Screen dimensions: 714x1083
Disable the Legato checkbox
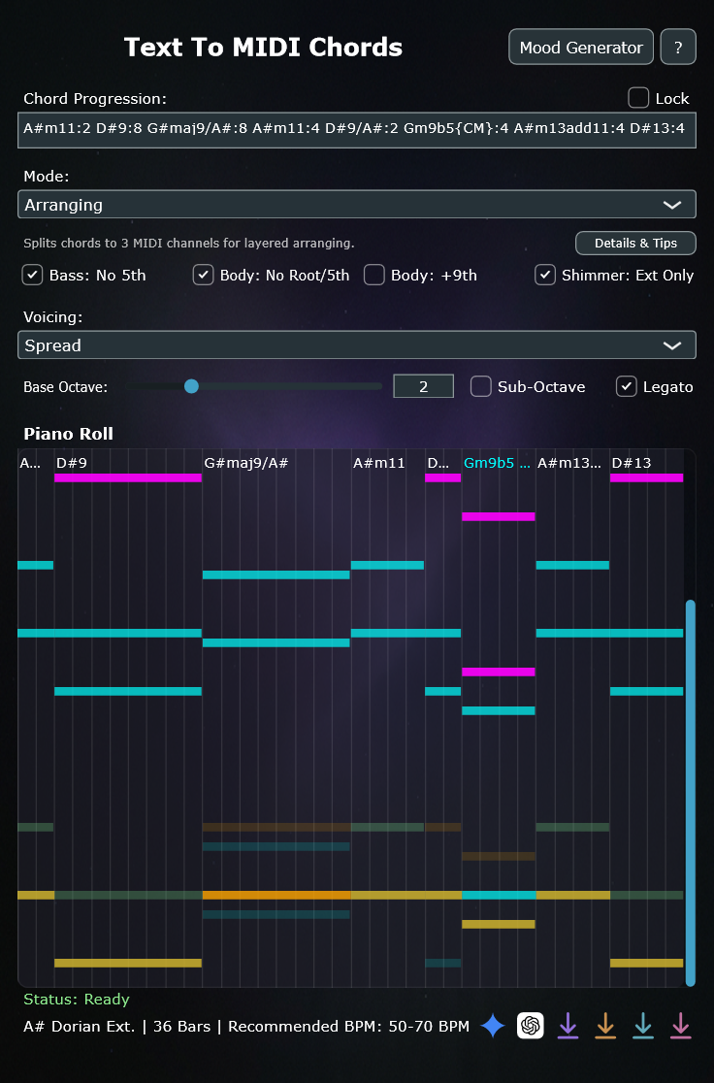tap(627, 386)
